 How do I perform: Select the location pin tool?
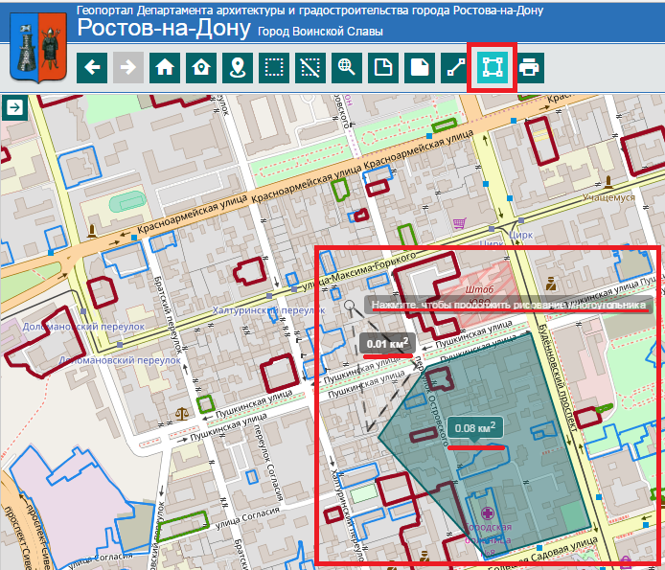point(238,67)
